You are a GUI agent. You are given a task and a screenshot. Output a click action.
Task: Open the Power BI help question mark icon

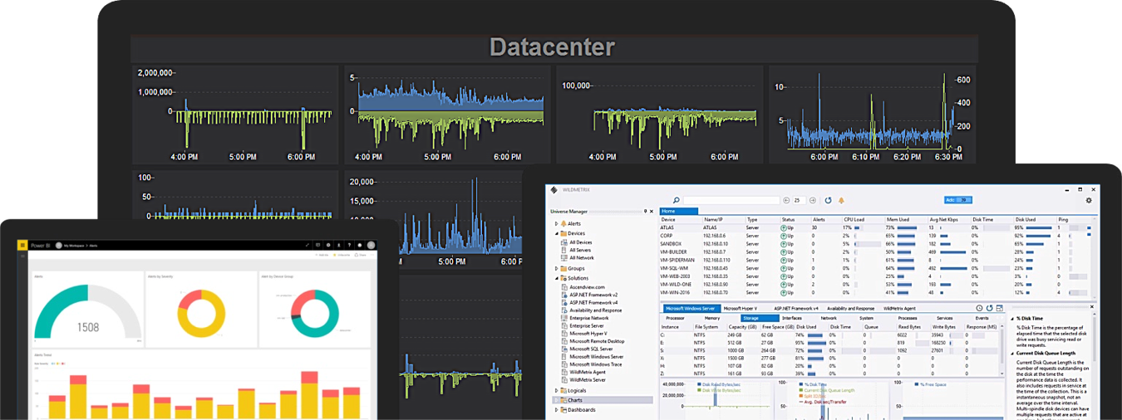(349, 245)
